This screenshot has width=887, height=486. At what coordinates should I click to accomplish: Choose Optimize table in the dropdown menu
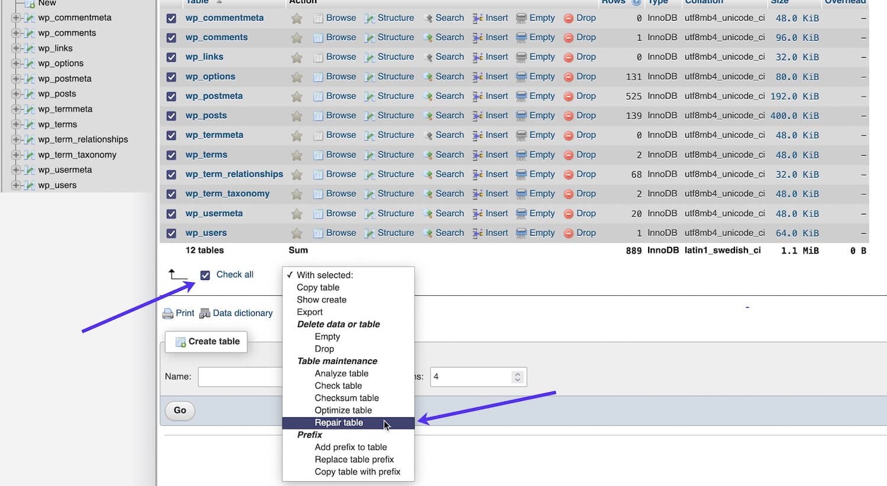343,410
